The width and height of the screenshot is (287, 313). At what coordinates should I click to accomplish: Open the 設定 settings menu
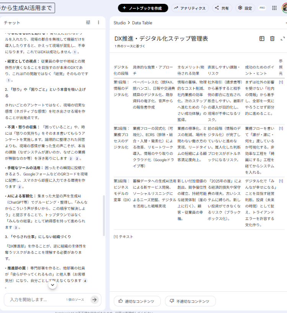(245, 8)
